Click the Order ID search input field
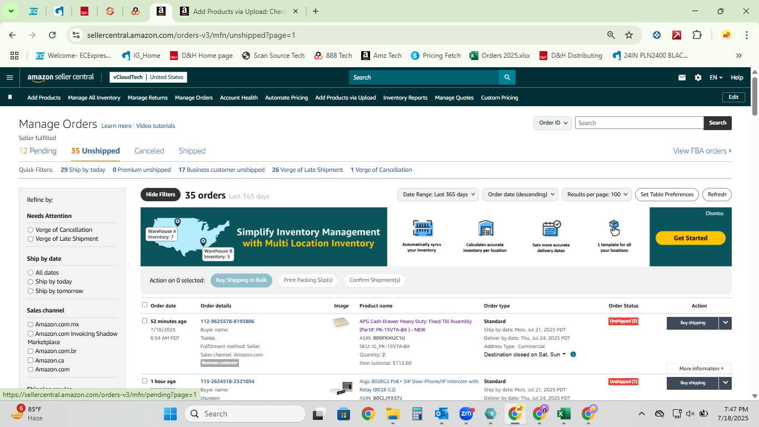This screenshot has height=427, width=759. tap(639, 123)
